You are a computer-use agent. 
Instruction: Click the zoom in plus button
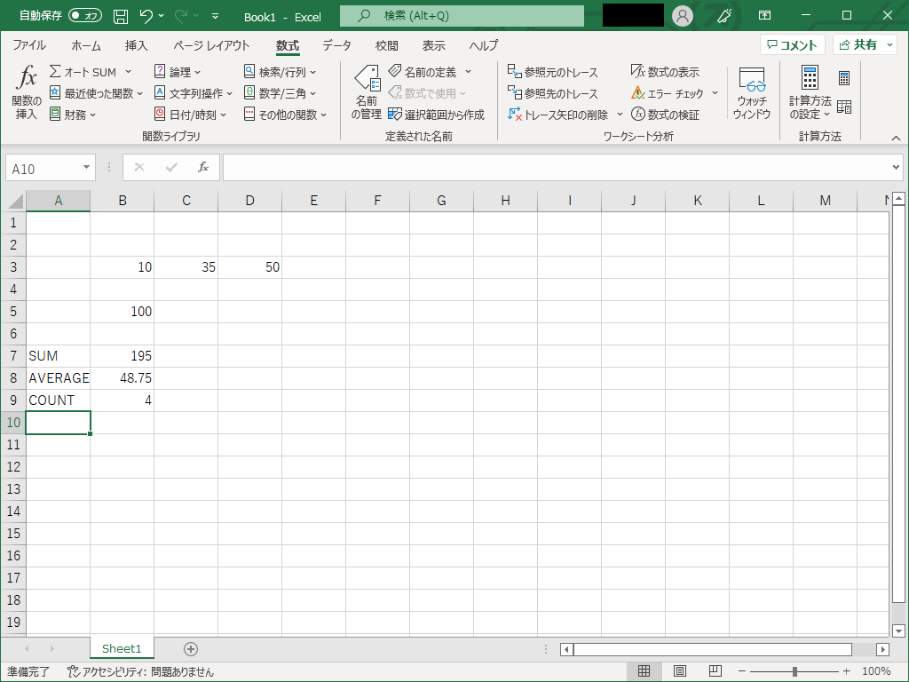846,671
